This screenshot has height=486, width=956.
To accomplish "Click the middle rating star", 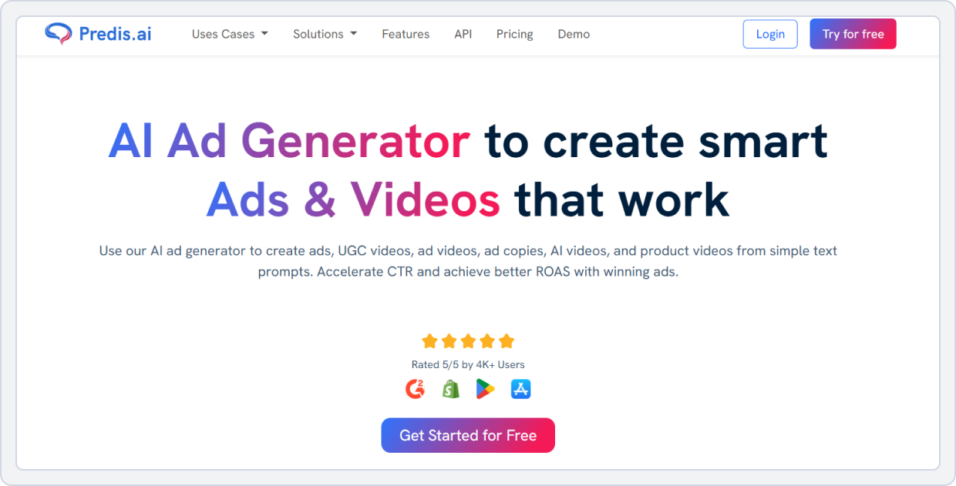I will tap(468, 340).
